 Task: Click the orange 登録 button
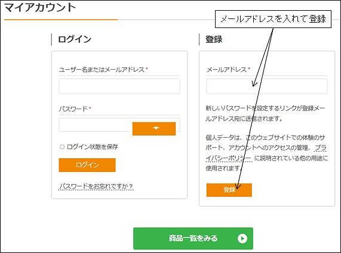tap(229, 190)
